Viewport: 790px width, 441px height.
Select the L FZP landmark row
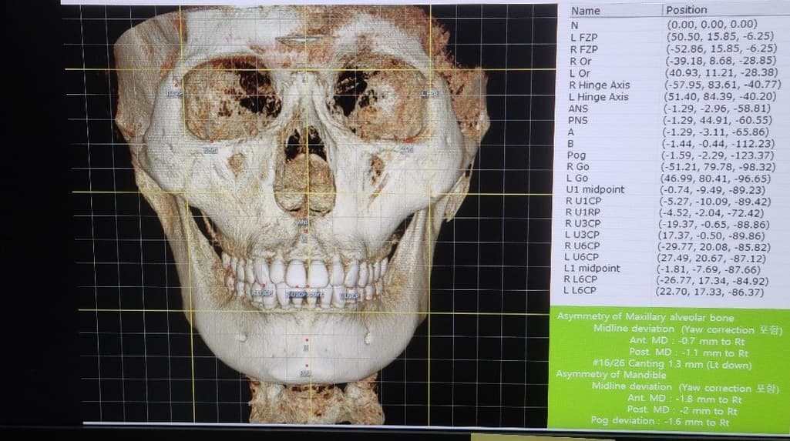click(583, 37)
